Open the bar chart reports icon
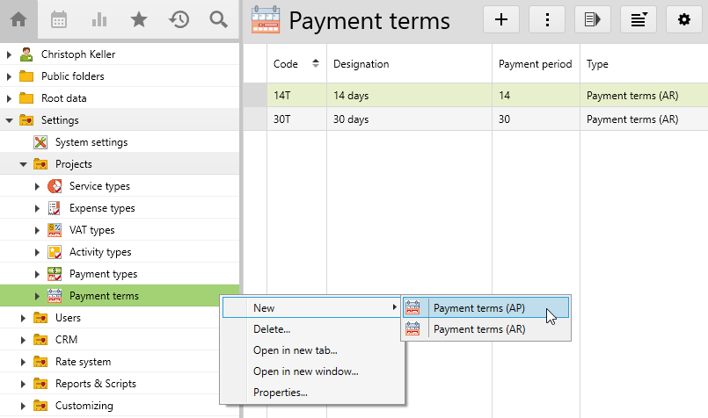 (x=99, y=19)
